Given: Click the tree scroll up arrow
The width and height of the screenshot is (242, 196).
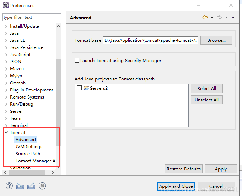Looking at the screenshot, I should 58,26.
